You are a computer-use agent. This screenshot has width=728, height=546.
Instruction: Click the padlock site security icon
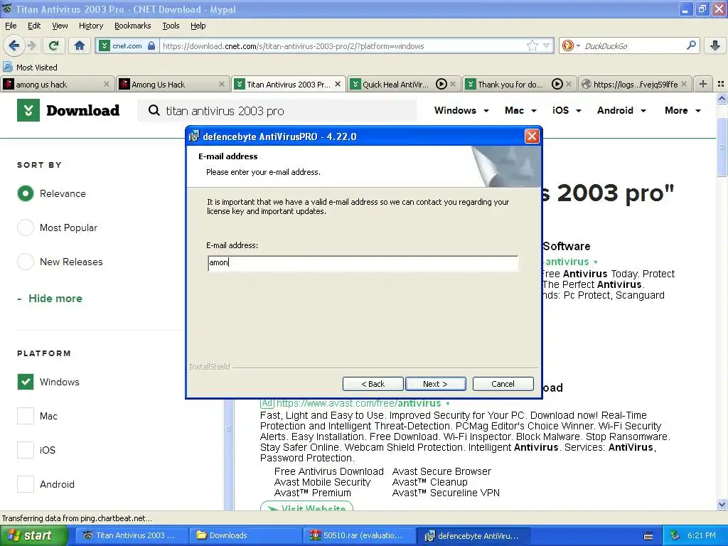pyautogui.click(x=151, y=45)
